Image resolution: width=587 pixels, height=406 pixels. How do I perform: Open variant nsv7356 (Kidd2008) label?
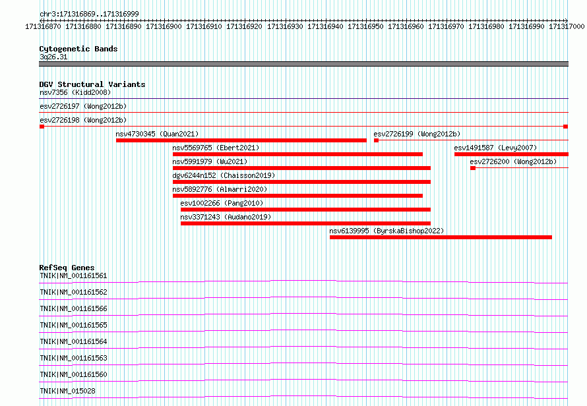[x=75, y=92]
